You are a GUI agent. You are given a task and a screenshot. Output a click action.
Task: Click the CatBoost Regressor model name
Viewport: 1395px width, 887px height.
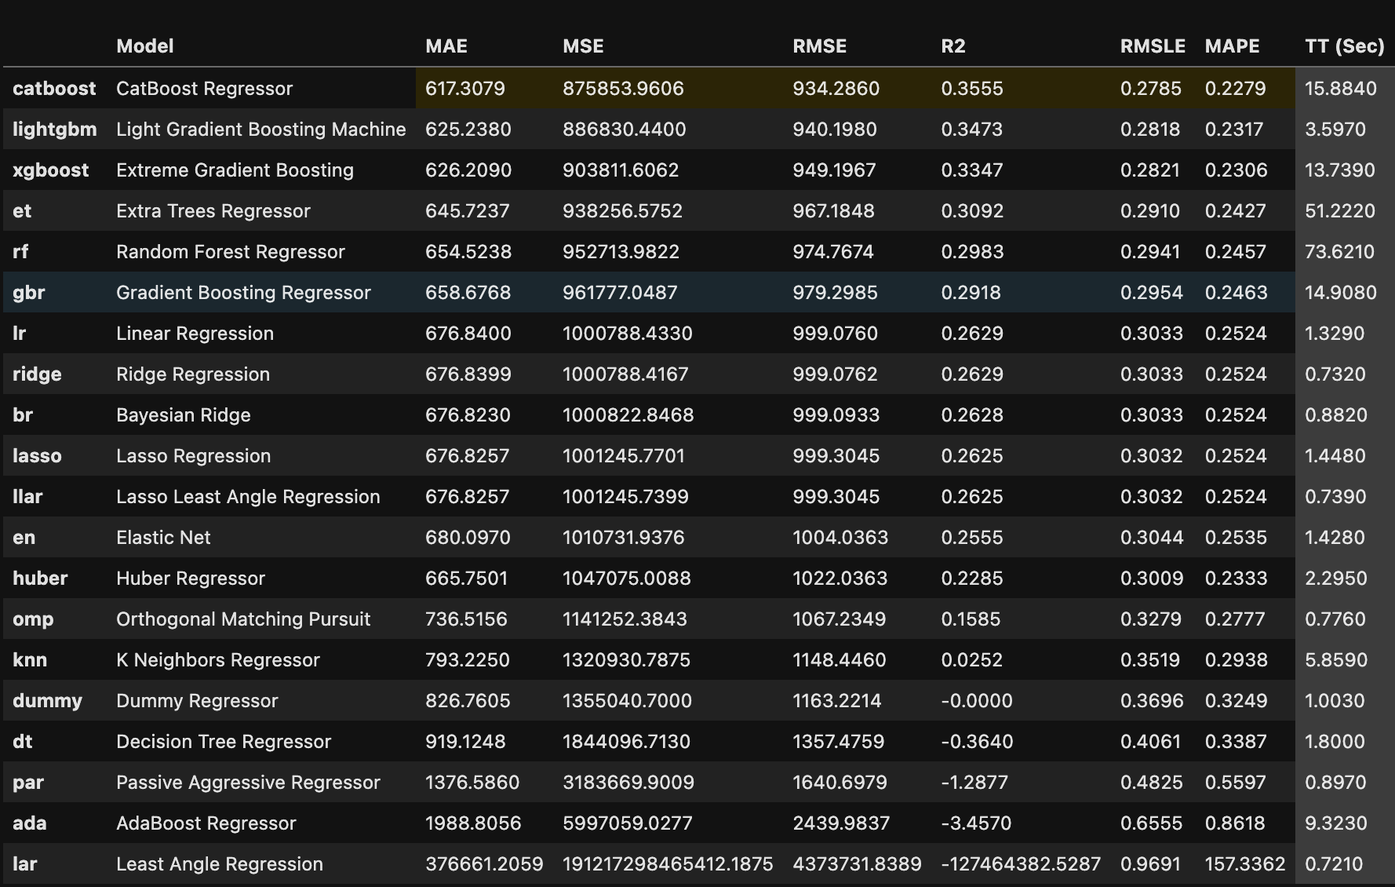(204, 89)
